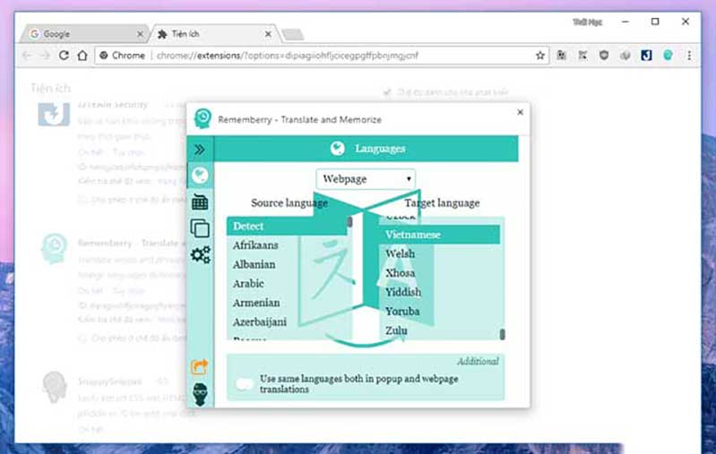Viewport: 716px width, 454px height.
Task: Click the dark blue J extension icon
Action: click(x=646, y=56)
